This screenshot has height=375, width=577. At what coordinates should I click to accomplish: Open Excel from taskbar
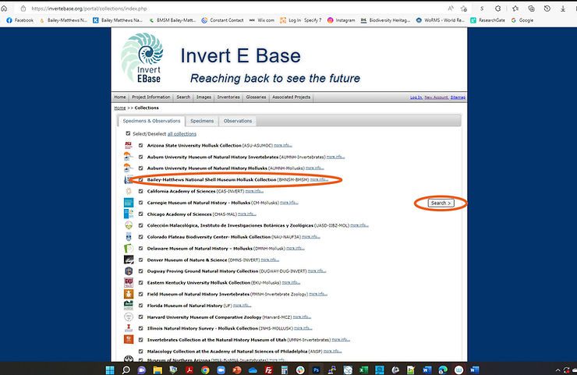[x=363, y=370]
